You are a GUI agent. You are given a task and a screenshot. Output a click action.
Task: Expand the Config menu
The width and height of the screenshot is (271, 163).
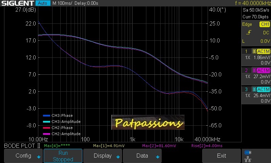tap(24, 156)
